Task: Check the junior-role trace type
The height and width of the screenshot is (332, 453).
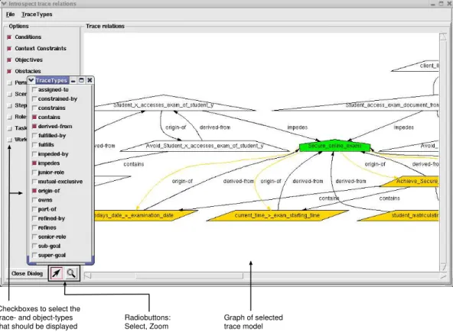Action: coord(34,172)
